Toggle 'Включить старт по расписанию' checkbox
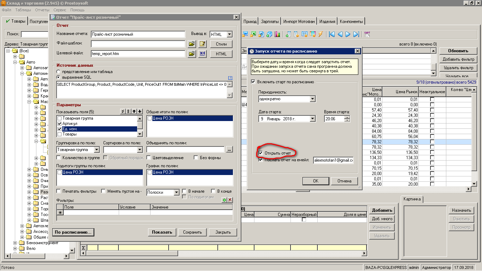The height and width of the screenshot is (271, 482). pos(253,82)
